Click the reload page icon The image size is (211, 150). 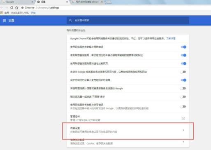12,8
